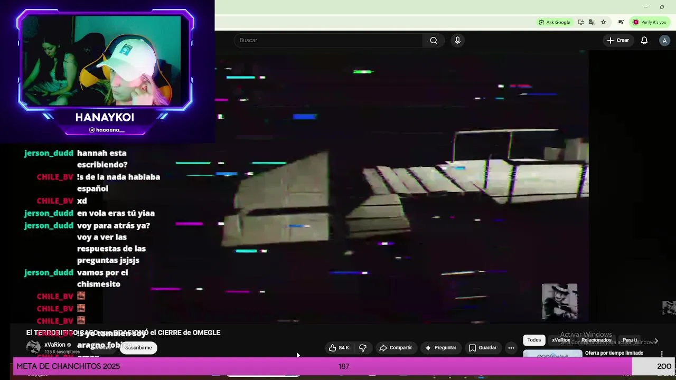The width and height of the screenshot is (676, 380).
Task: Select the Relacionados filter chip
Action: [x=596, y=340]
